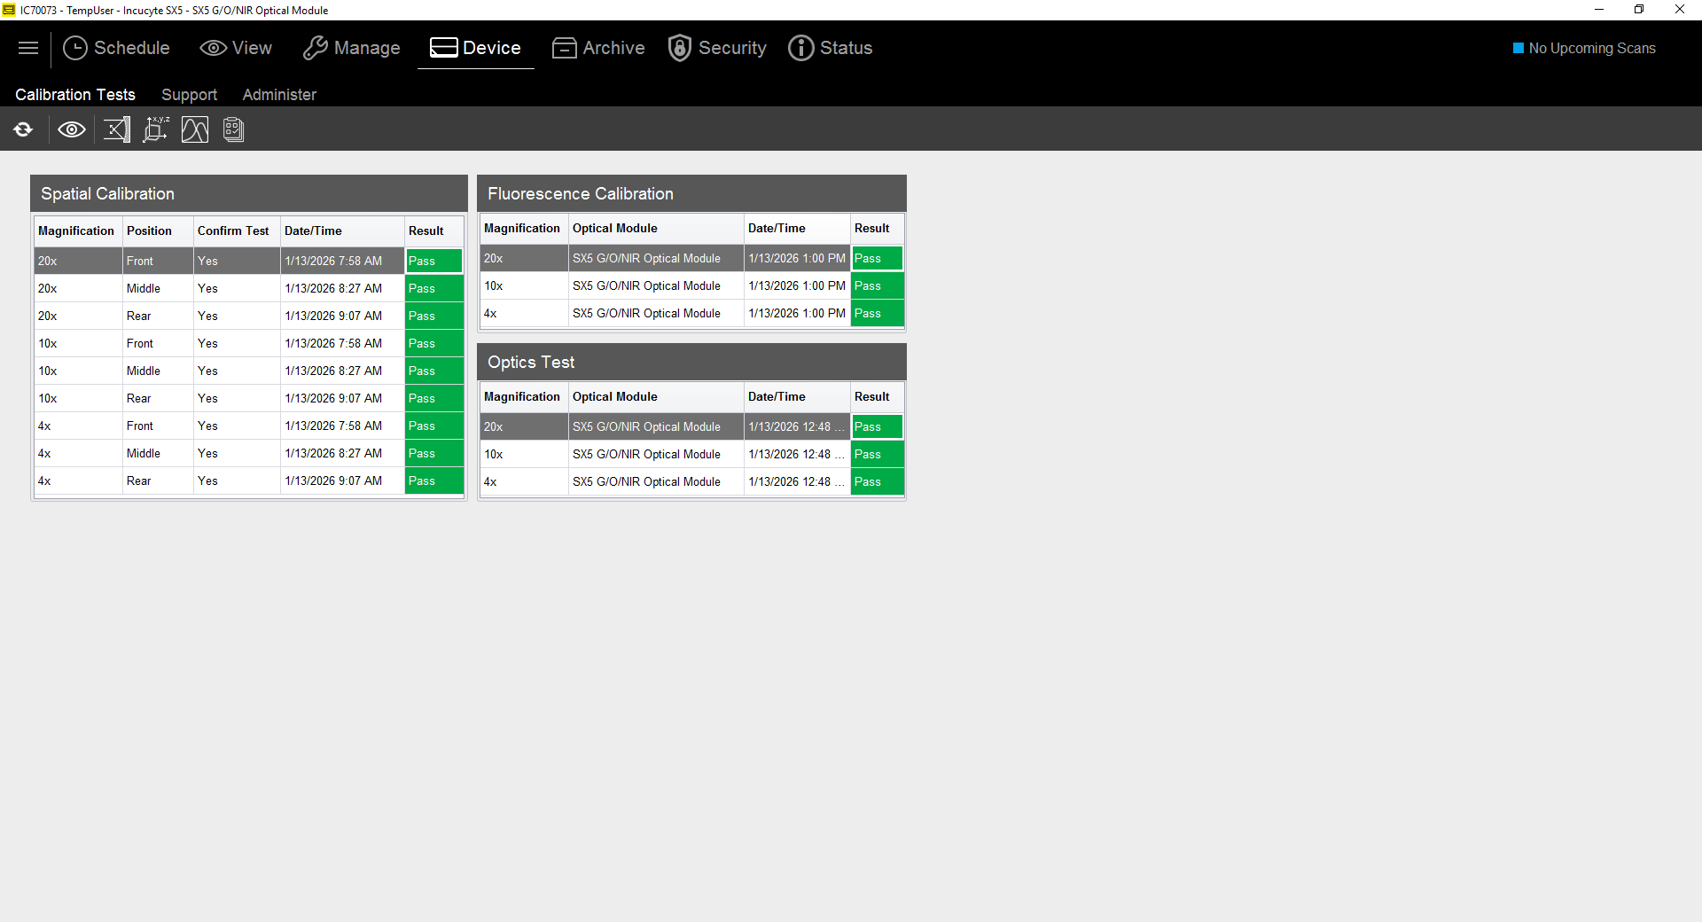Click the refresh icon in the toolbar
The image size is (1702, 922).
click(23, 129)
